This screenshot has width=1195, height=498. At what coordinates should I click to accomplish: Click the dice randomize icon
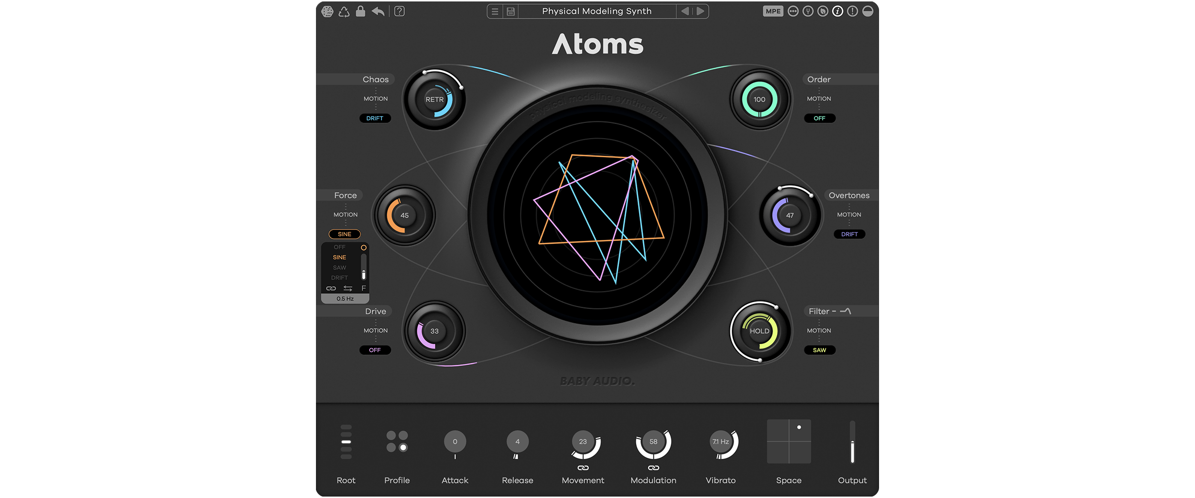(327, 11)
